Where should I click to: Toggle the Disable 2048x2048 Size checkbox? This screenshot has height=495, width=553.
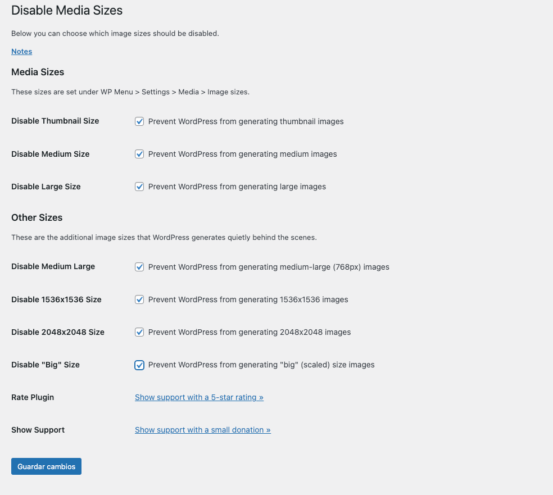(139, 332)
